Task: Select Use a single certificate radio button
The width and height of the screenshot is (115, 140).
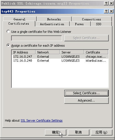Action: 8,31
